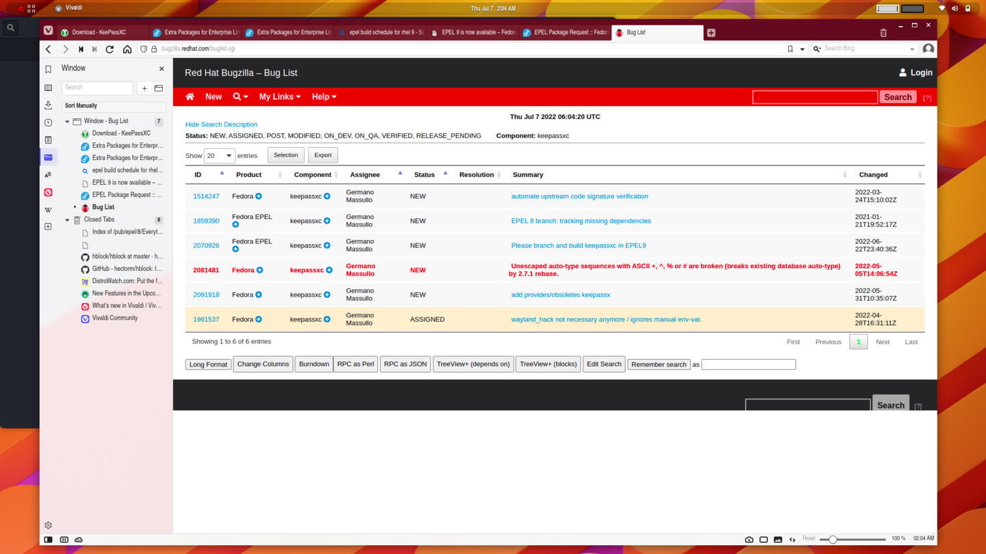The height and width of the screenshot is (554, 986).
Task: Open the bookmark dropdown arrow in address bar
Action: click(802, 49)
